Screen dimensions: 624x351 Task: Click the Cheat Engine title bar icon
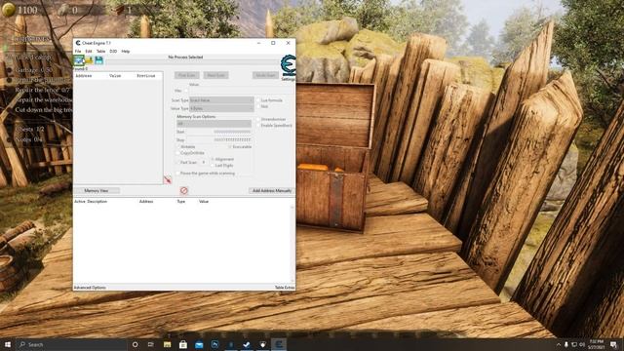point(78,43)
